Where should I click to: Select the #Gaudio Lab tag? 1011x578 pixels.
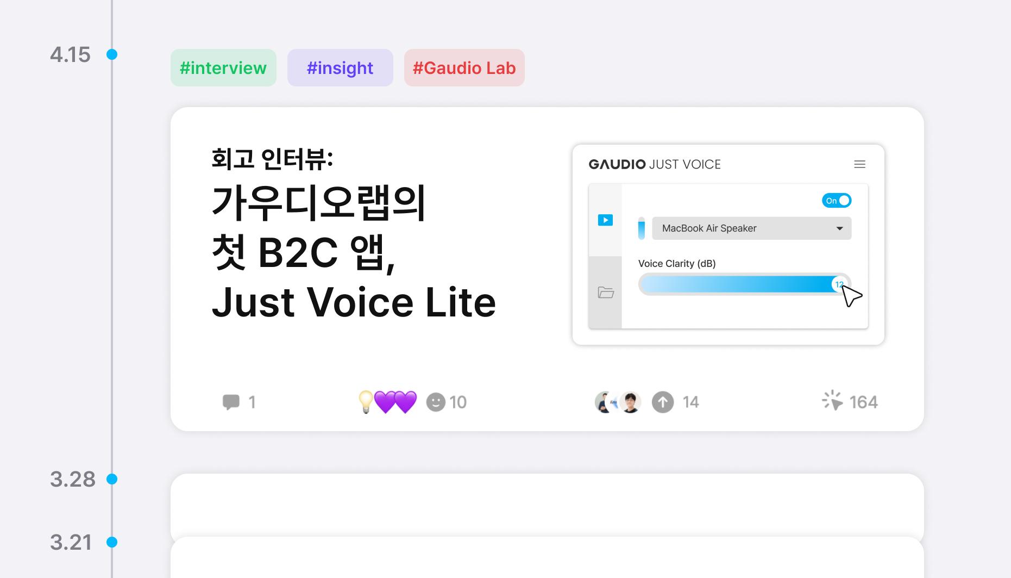point(464,68)
